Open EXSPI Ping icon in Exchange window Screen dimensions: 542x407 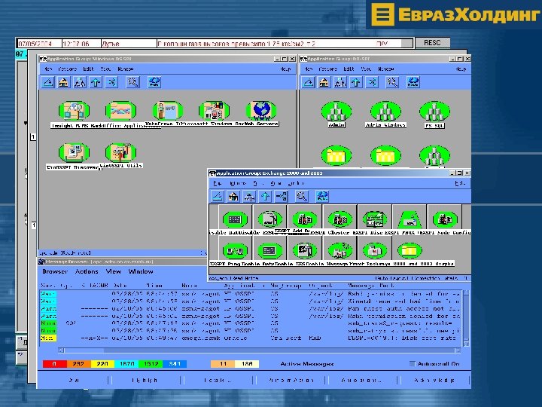point(235,250)
